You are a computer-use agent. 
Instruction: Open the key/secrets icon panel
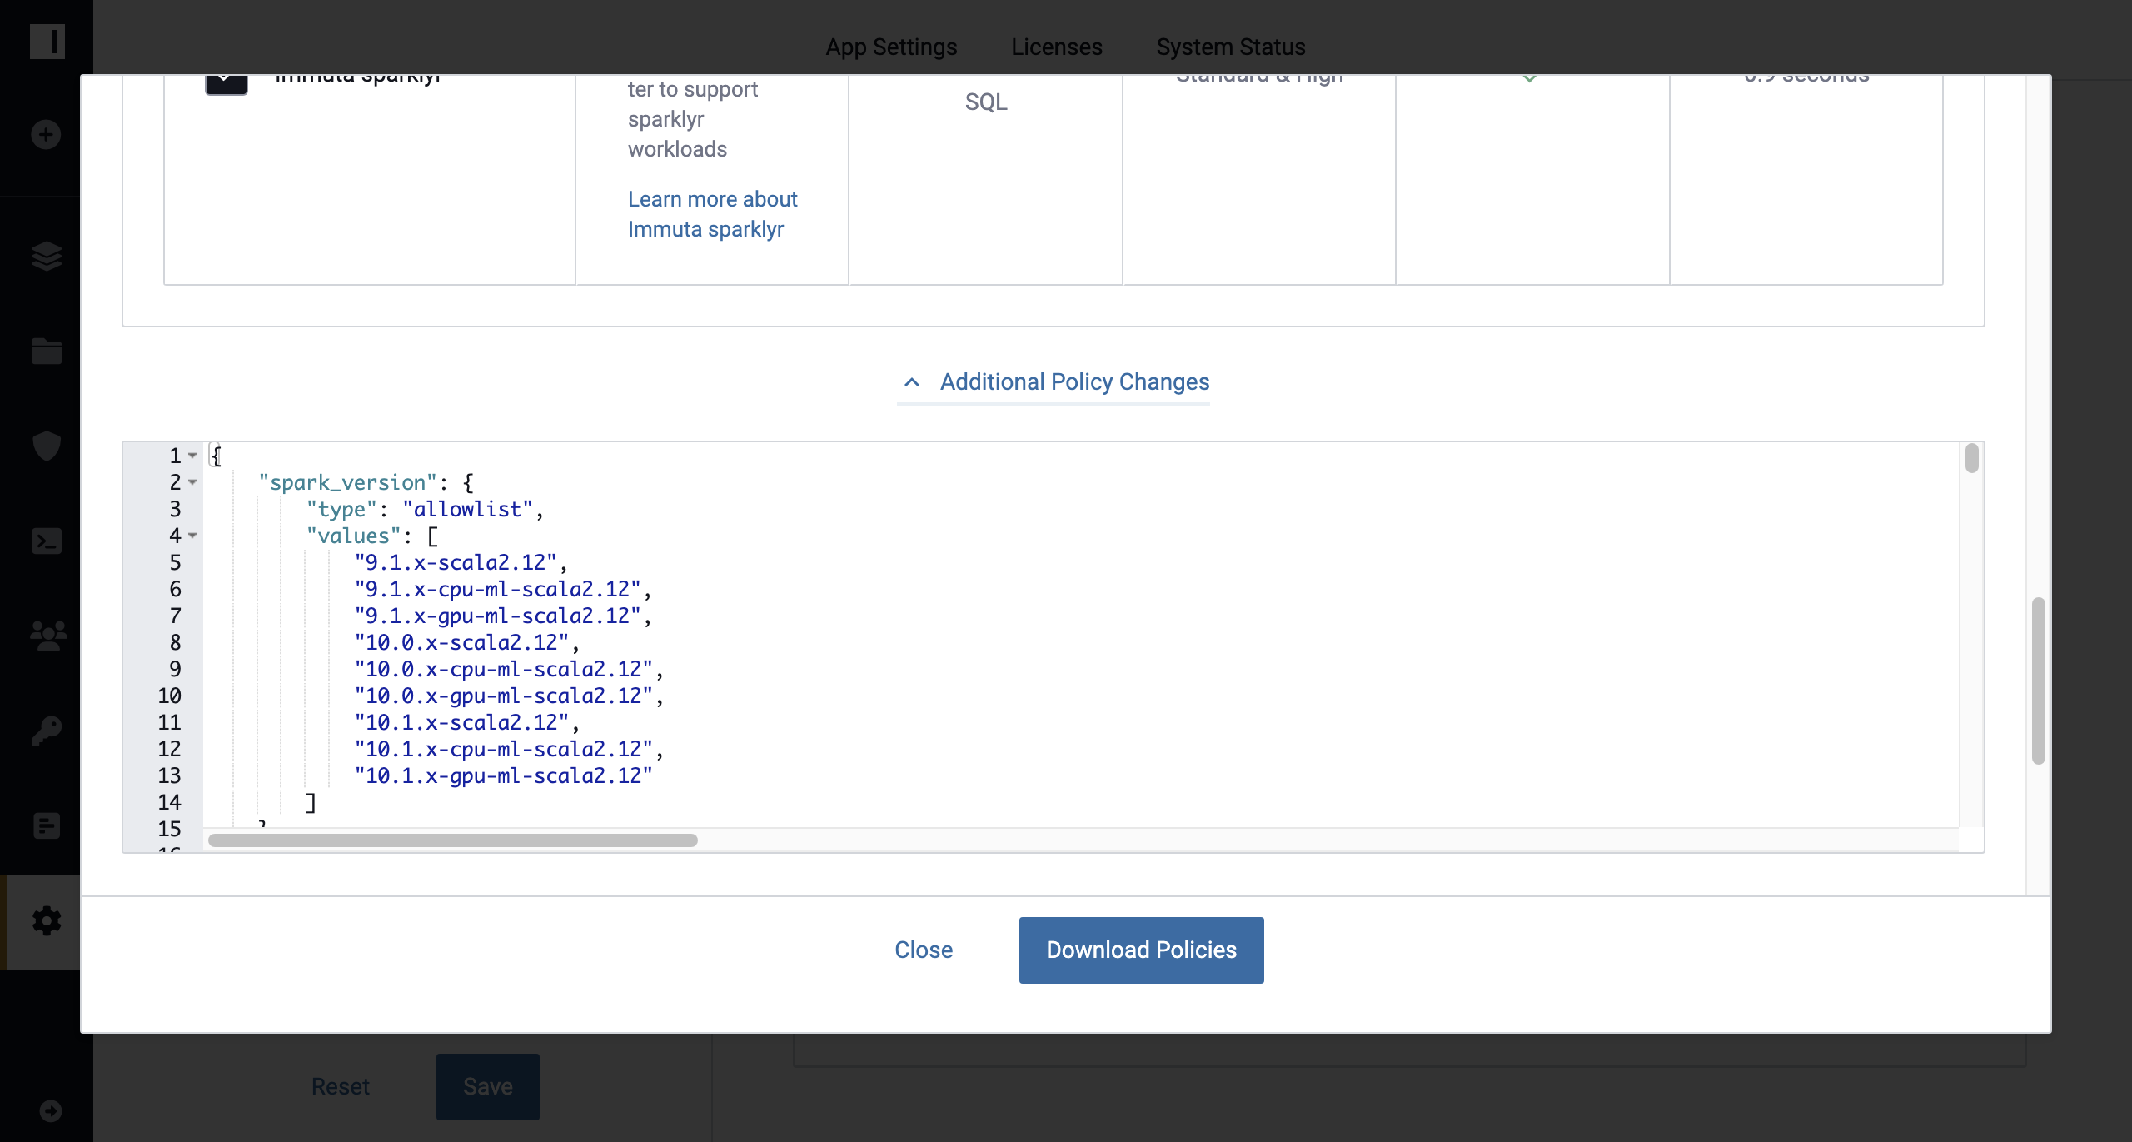(x=47, y=731)
